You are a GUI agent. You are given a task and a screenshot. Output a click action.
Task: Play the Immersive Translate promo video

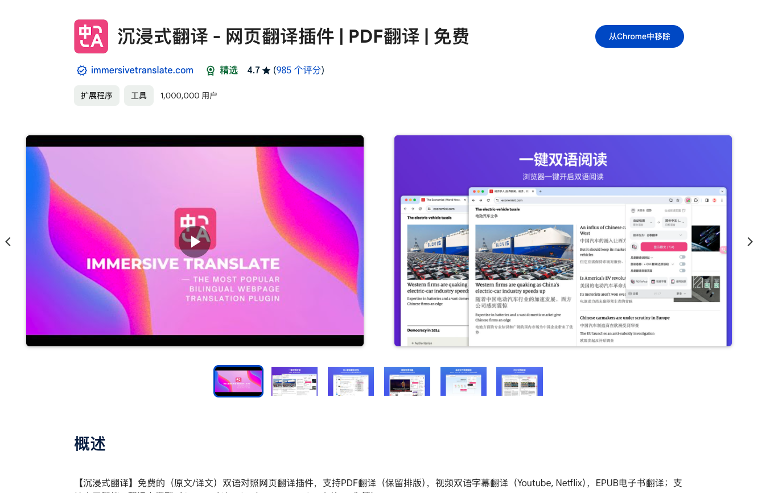(195, 241)
